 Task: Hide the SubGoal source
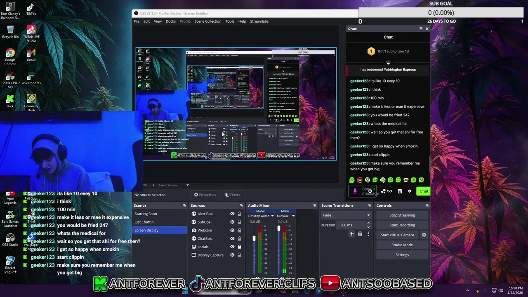pos(232,222)
